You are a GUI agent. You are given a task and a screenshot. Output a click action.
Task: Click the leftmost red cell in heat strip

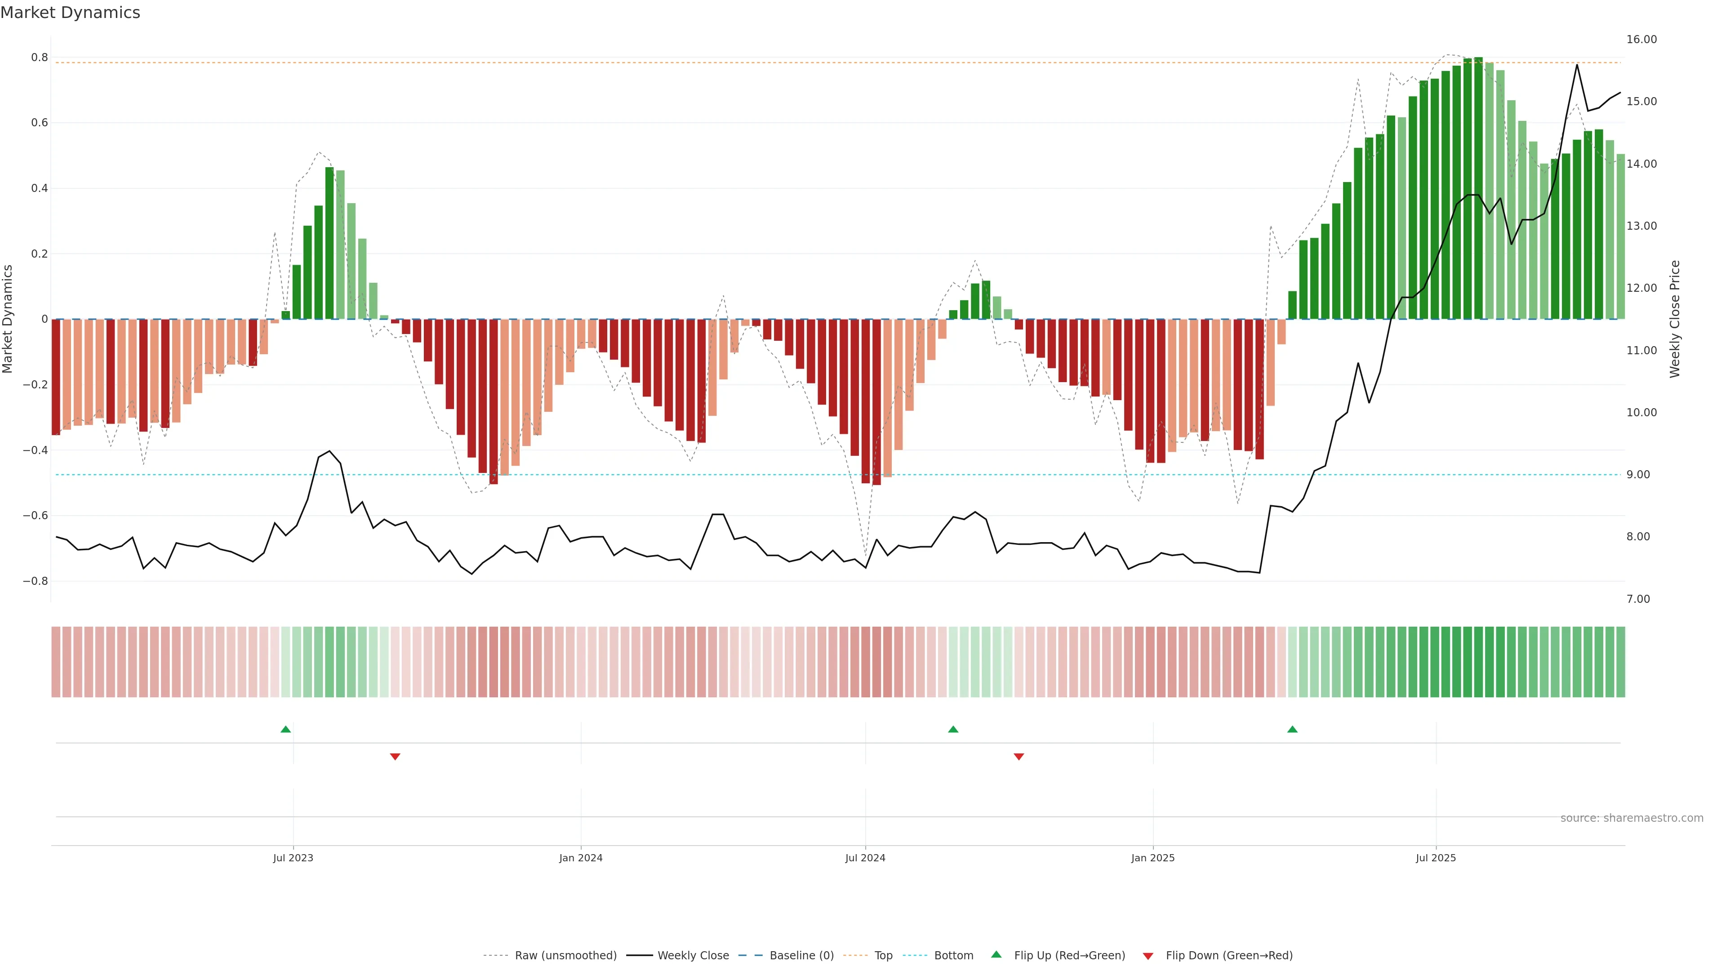pyautogui.click(x=56, y=662)
